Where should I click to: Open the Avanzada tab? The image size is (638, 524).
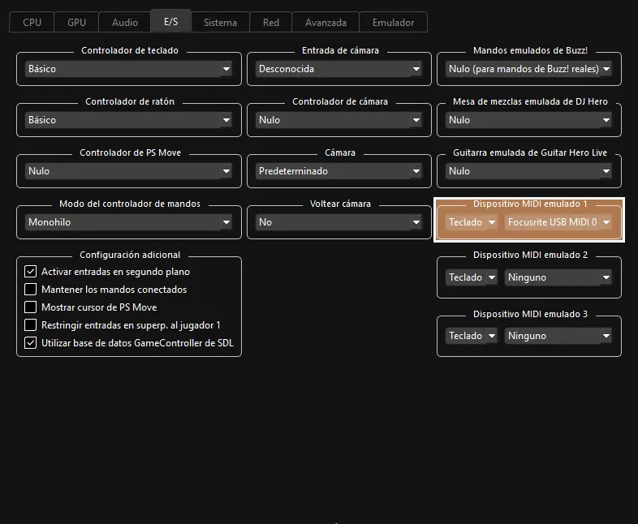(325, 23)
